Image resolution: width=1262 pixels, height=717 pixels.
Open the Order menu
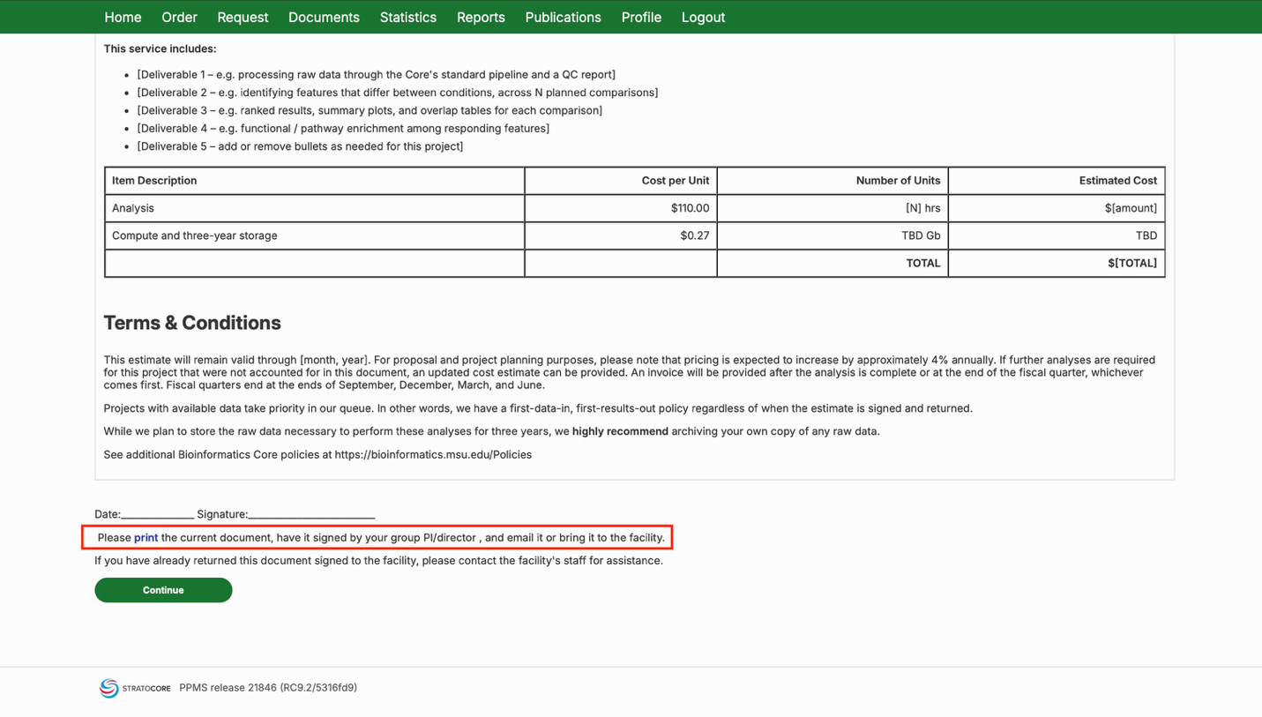(179, 18)
